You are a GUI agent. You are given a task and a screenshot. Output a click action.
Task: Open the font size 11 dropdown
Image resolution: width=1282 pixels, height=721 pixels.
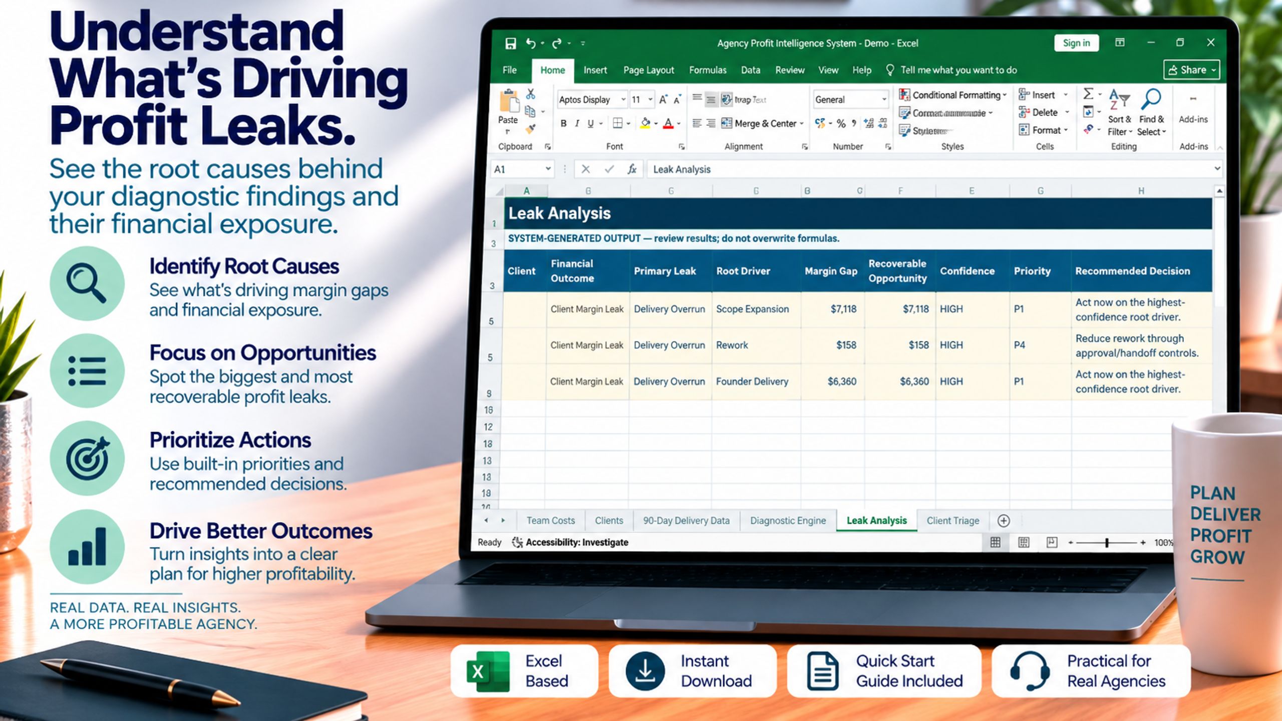coord(650,99)
